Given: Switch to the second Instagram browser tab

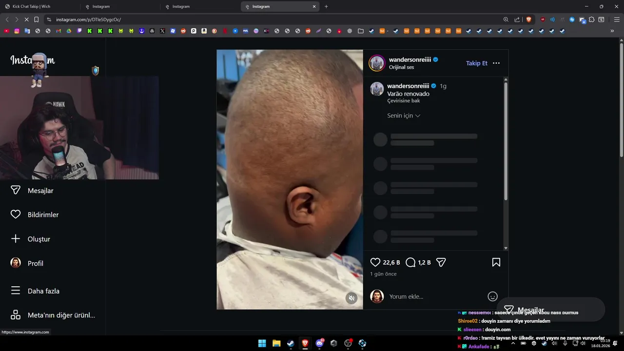Looking at the screenshot, I should (x=200, y=6).
